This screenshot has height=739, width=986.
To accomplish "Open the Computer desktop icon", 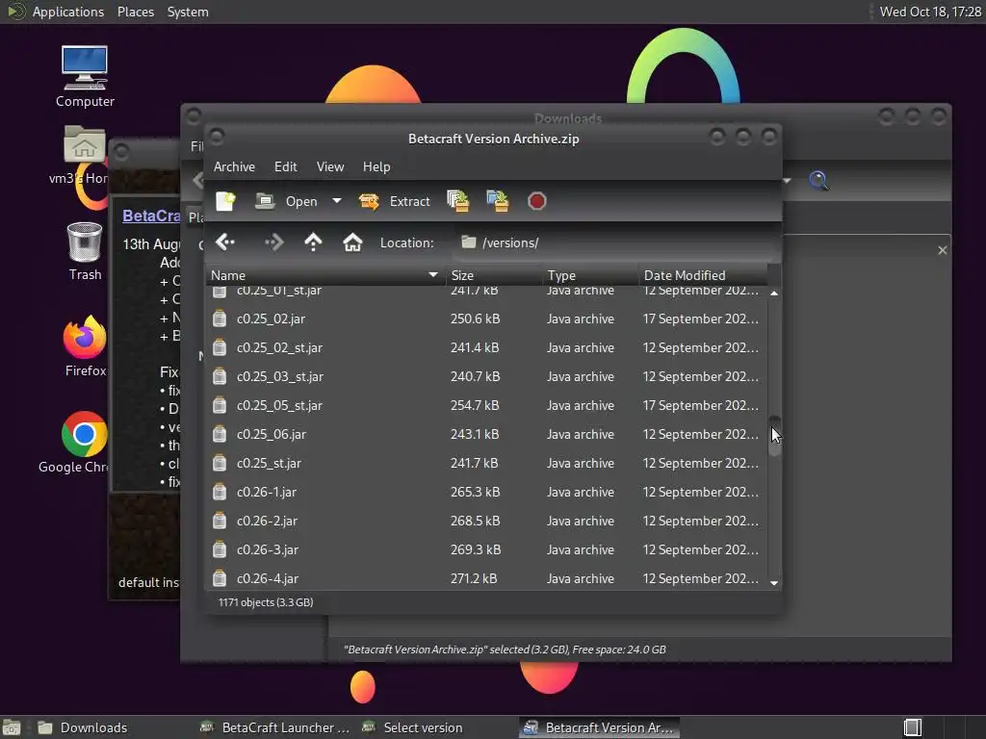I will (x=85, y=77).
